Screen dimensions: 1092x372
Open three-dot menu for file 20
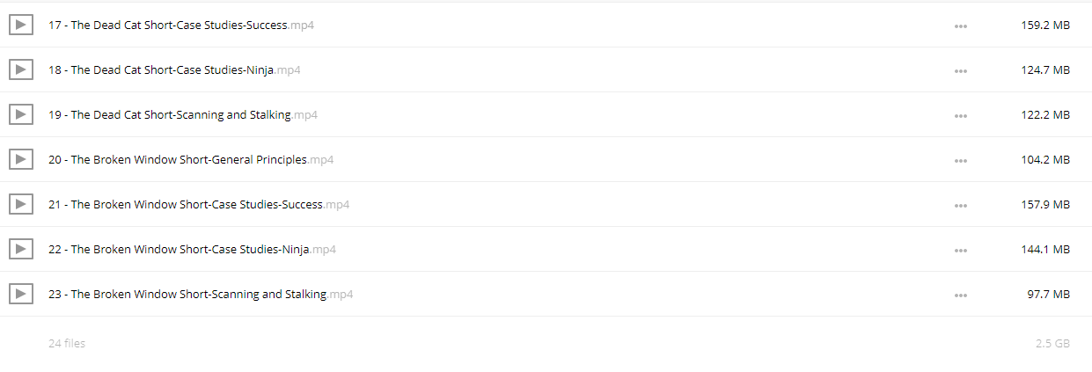(961, 161)
